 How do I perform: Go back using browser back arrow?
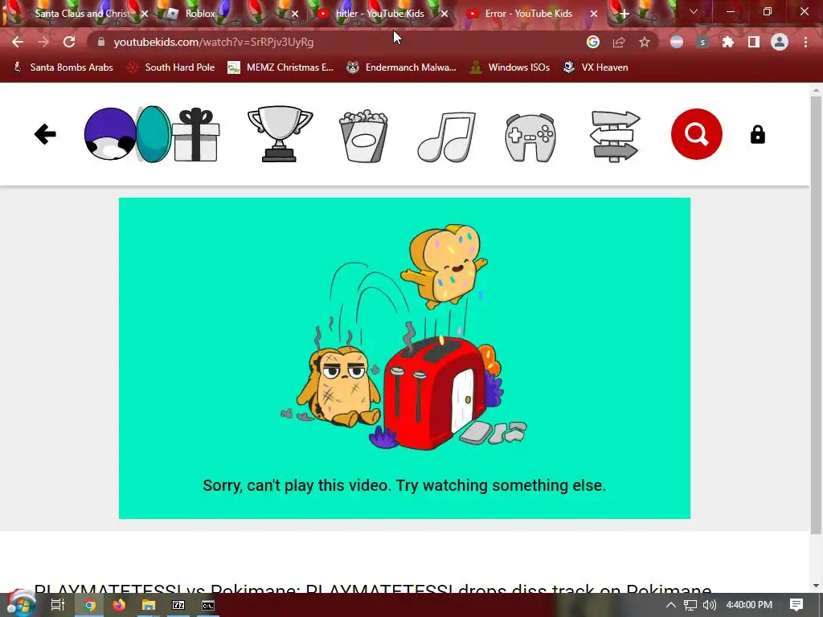coord(18,42)
